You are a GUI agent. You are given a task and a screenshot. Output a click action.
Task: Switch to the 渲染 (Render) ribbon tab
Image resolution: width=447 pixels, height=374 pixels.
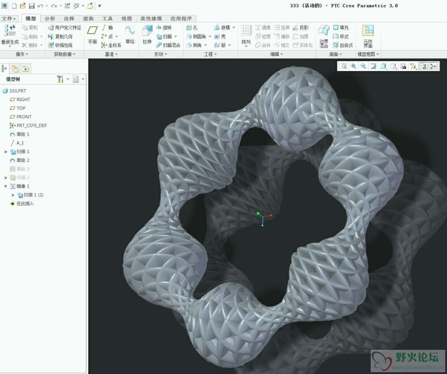click(88, 18)
